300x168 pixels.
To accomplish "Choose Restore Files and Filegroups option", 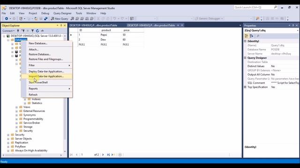I will 47,59.
